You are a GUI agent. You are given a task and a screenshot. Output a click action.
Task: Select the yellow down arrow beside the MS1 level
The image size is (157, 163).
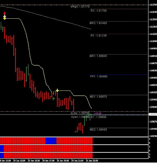pyautogui.click(x=57, y=90)
